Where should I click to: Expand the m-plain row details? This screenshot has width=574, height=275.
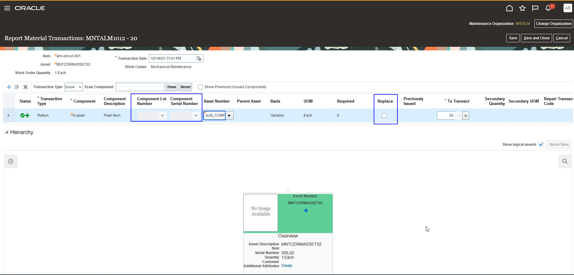[x=8, y=115]
